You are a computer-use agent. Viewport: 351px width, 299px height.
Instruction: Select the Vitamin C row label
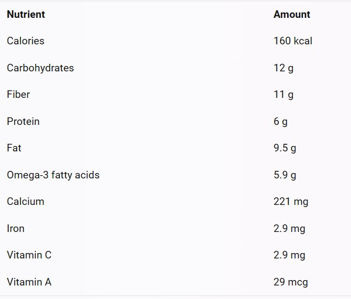click(29, 255)
